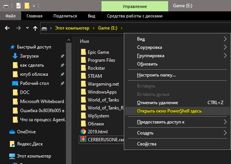The width and height of the screenshot is (231, 164).
Task: Expand the Создать submenu
Action: pyautogui.click(x=177, y=133)
